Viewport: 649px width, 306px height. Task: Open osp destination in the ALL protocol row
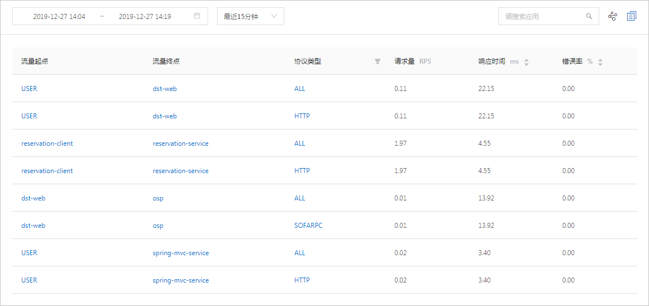(x=158, y=198)
